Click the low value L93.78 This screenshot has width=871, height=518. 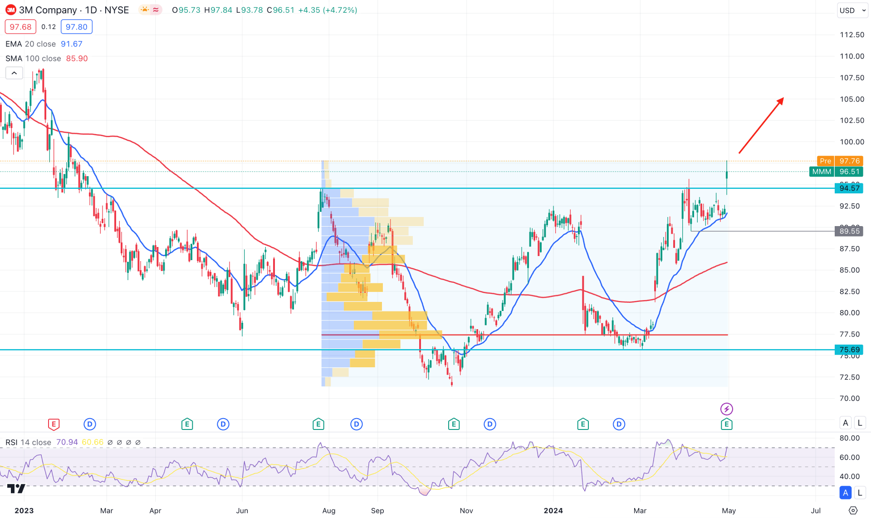click(250, 10)
